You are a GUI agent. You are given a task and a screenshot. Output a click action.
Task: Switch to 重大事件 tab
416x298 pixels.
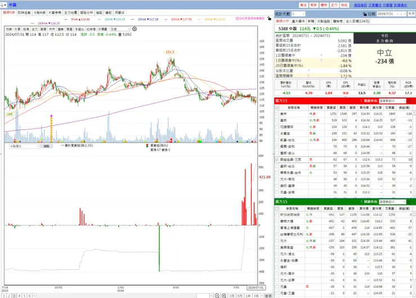(298, 21)
